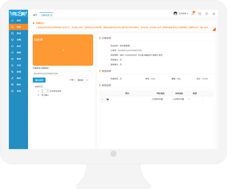Open 零售 register sidebar item
Image resolution: width=227 pixels, height=189 pixels.
(x=19, y=59)
